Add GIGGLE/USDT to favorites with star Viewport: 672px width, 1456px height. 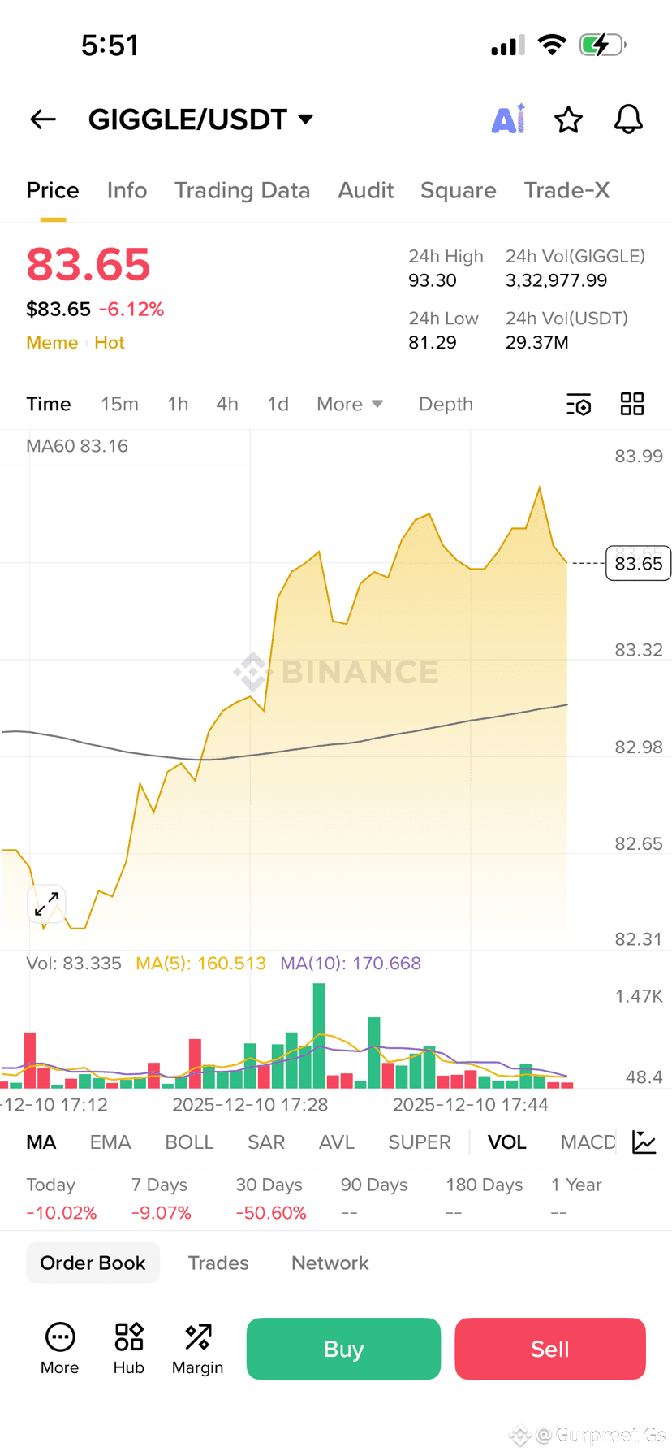[x=568, y=119]
